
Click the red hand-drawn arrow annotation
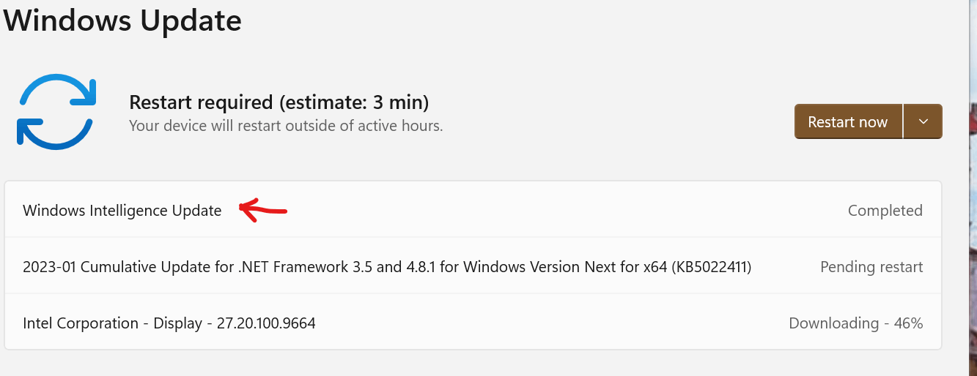tap(263, 211)
